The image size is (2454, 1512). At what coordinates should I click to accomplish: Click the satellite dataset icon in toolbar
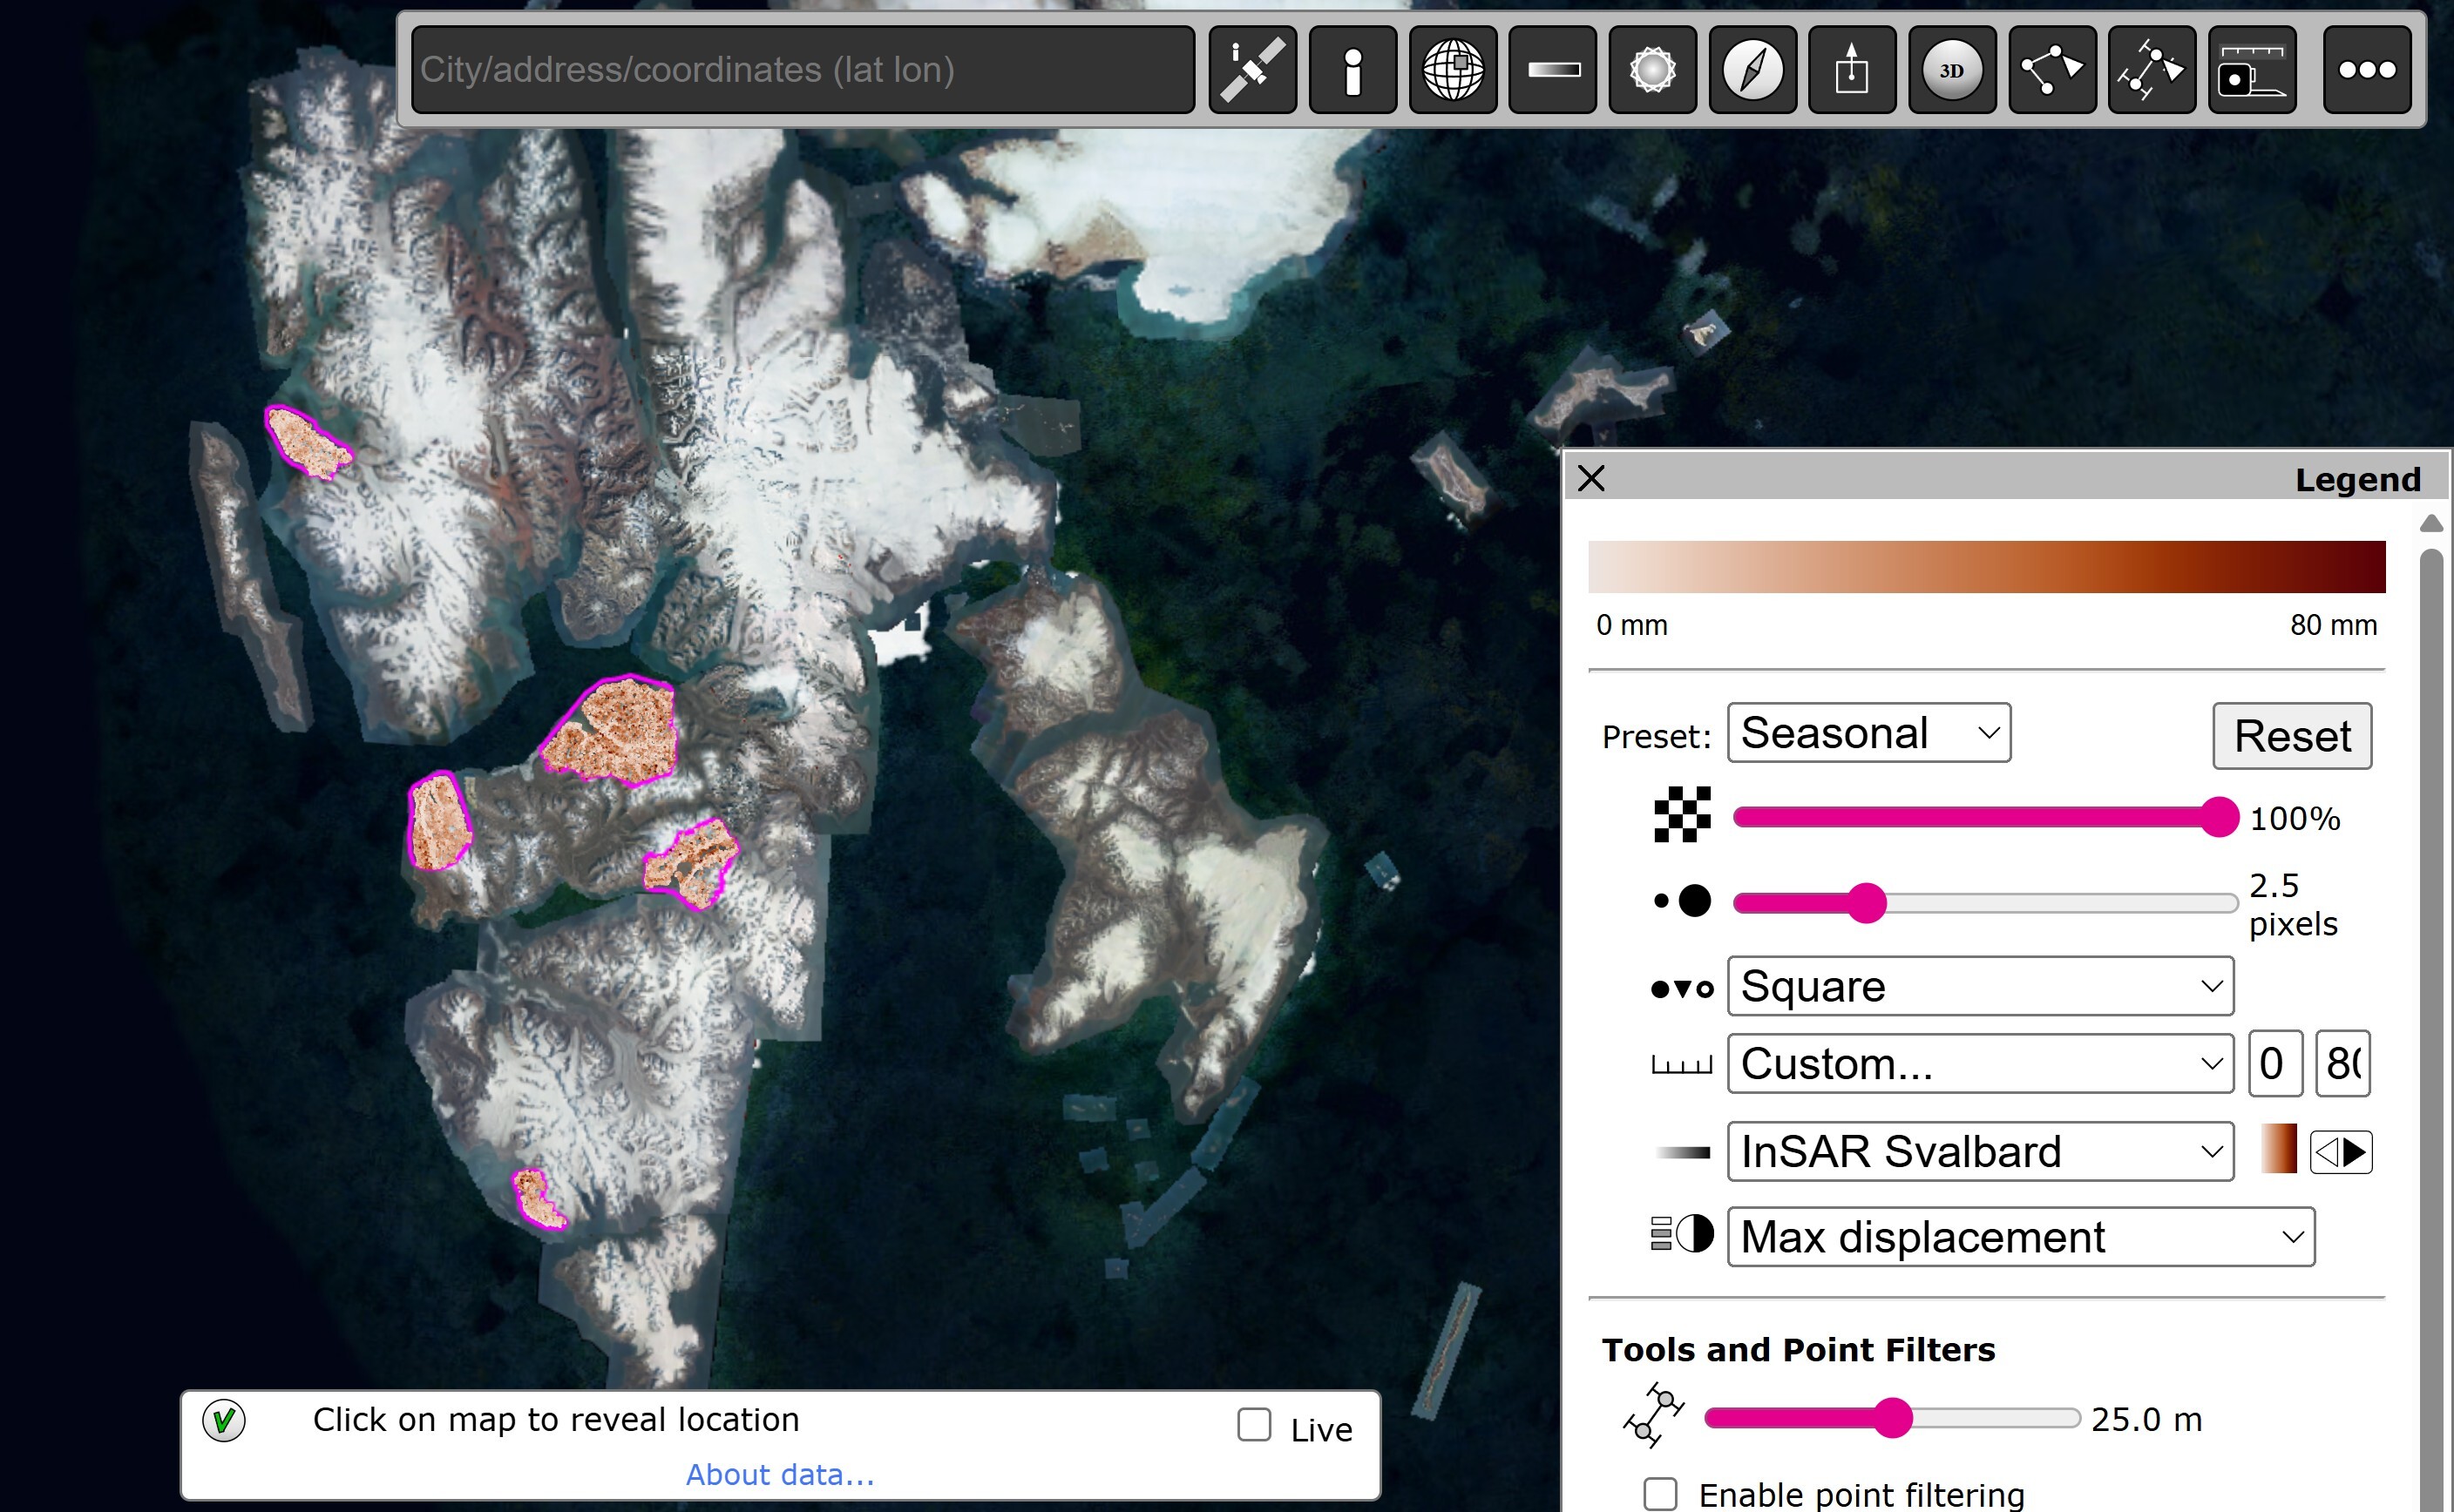pyautogui.click(x=1252, y=70)
